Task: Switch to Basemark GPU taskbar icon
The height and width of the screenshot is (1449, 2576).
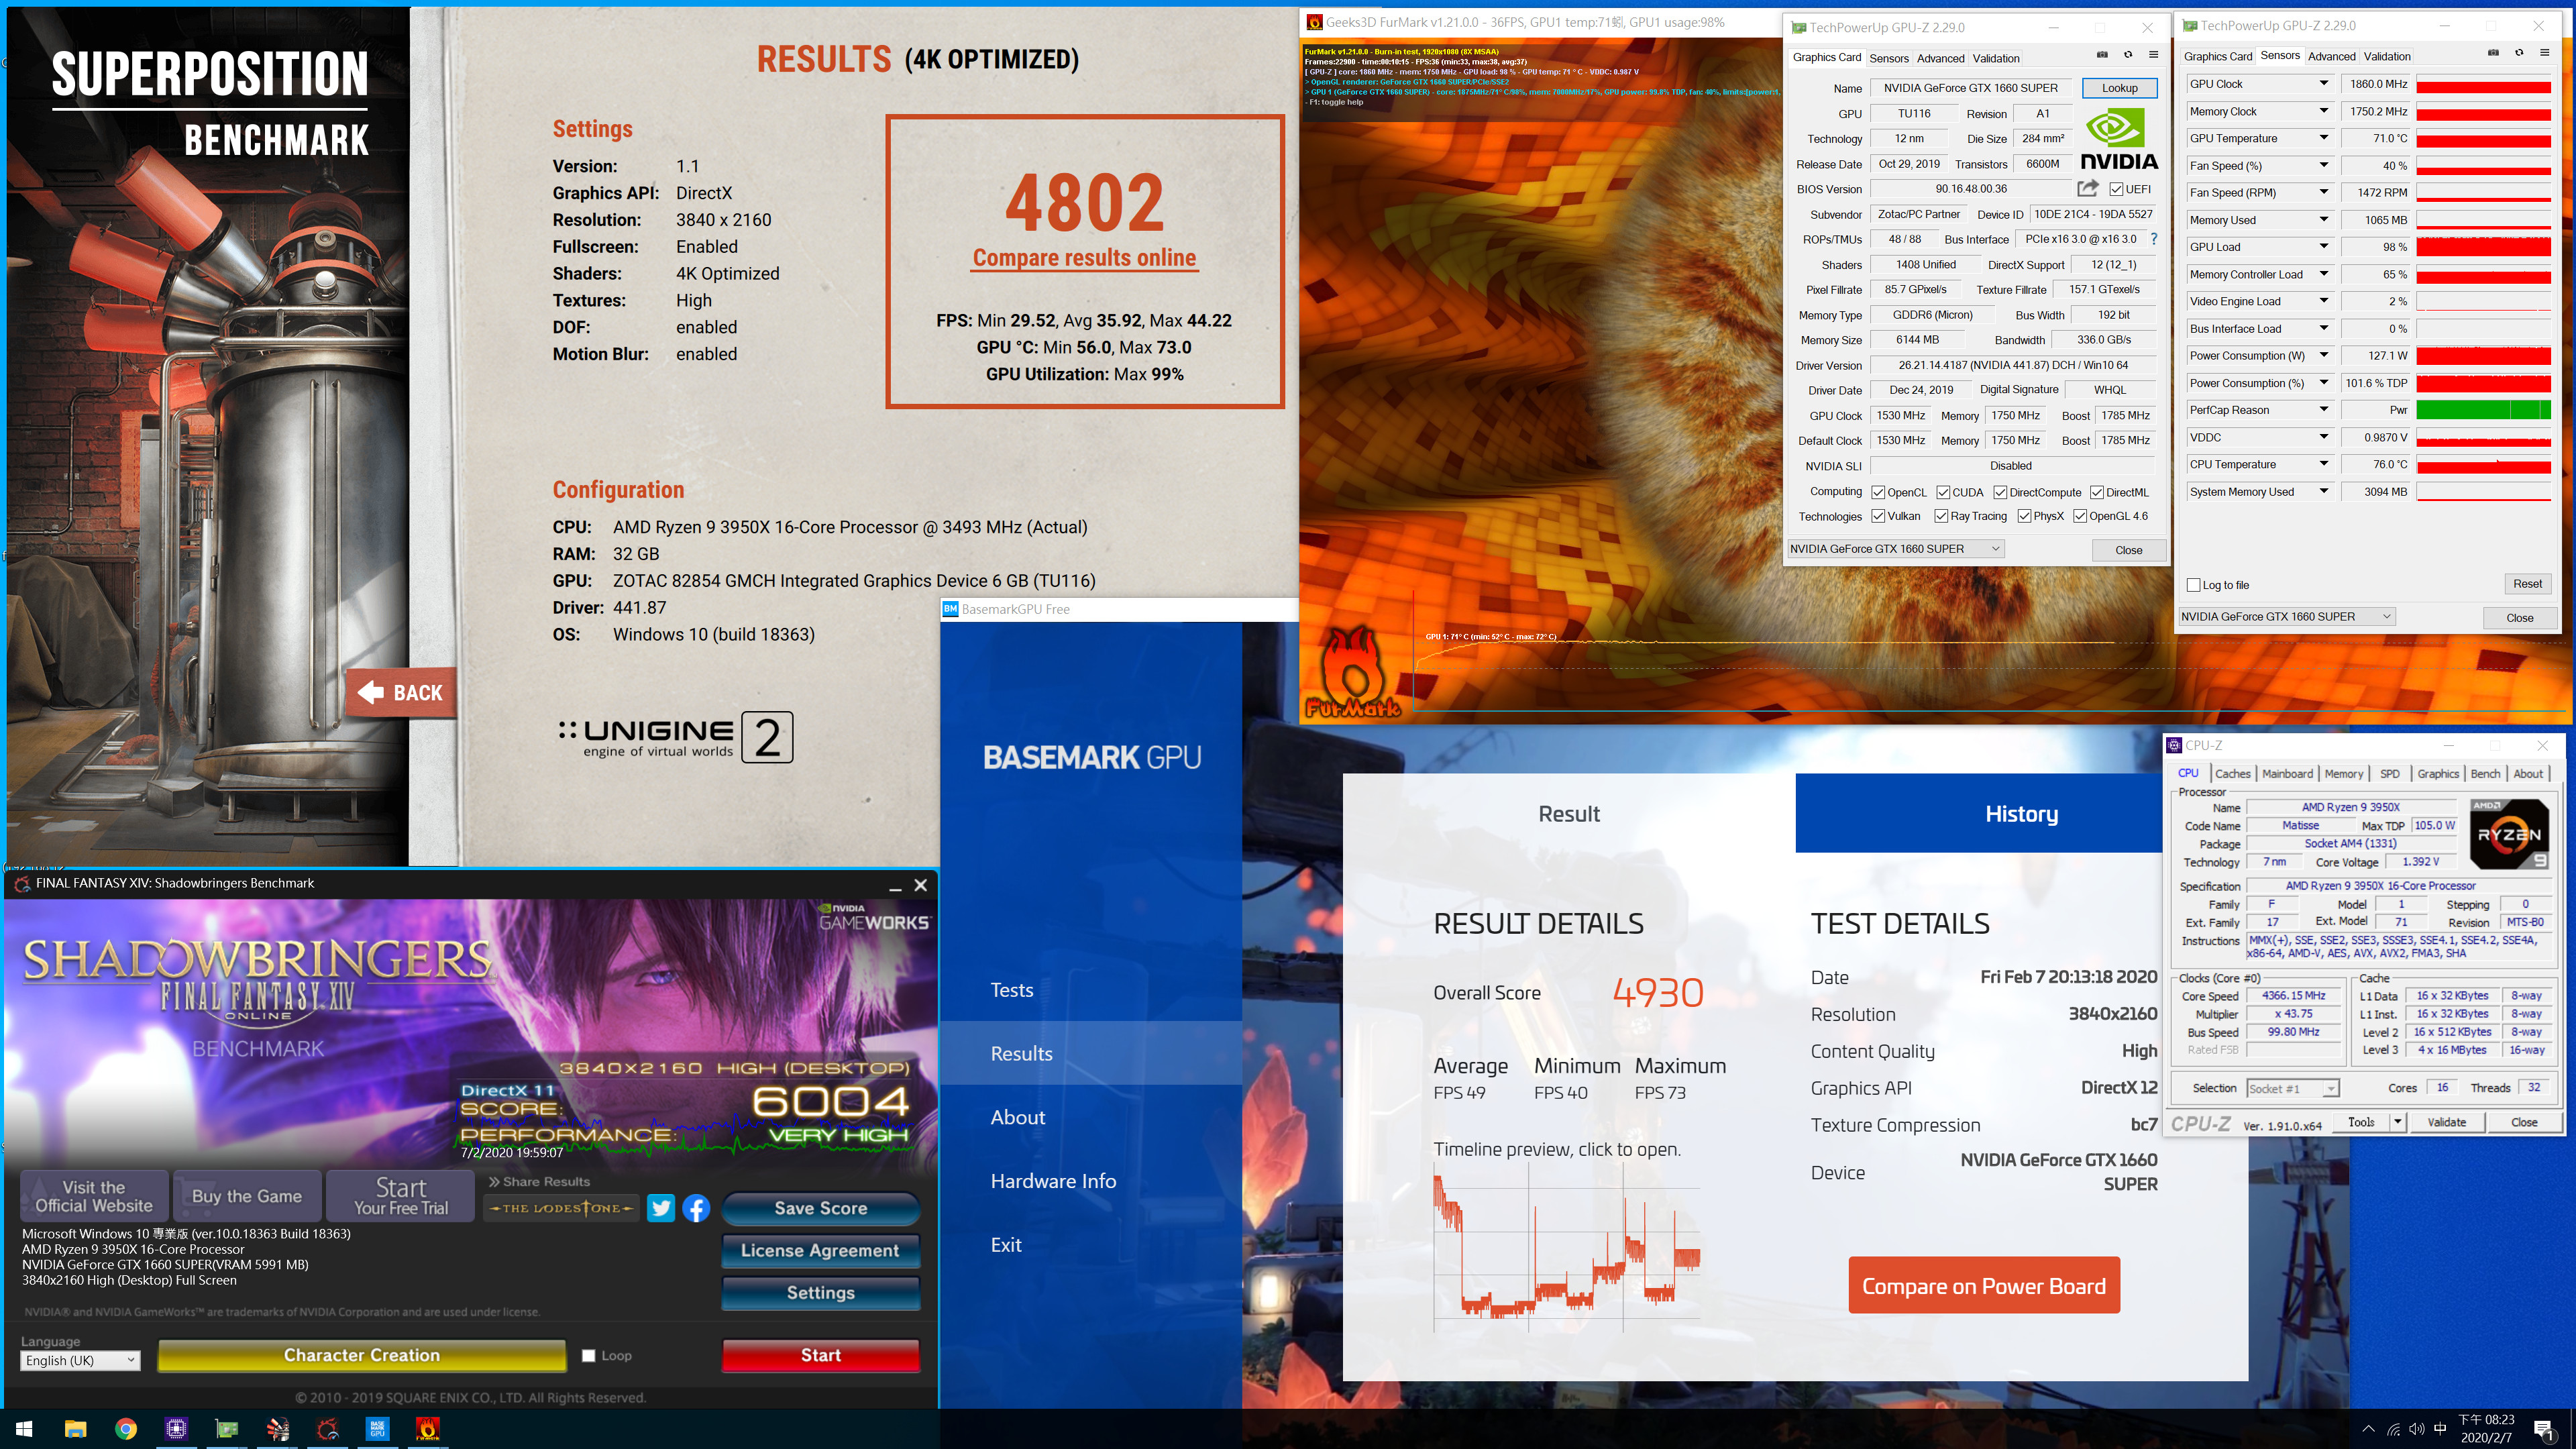Action: (377, 1428)
